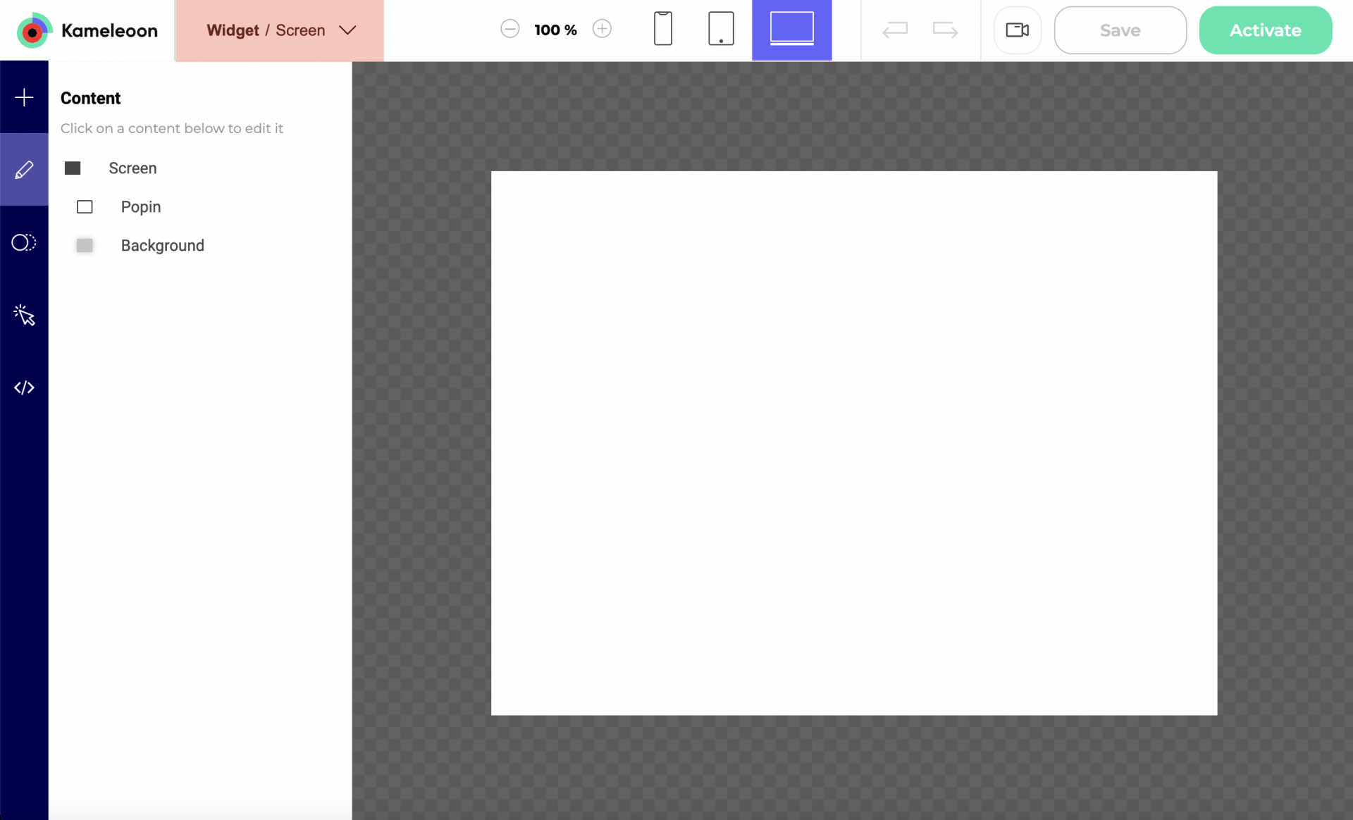Select the desktop device preview
This screenshot has height=820, width=1353.
pyautogui.click(x=791, y=30)
